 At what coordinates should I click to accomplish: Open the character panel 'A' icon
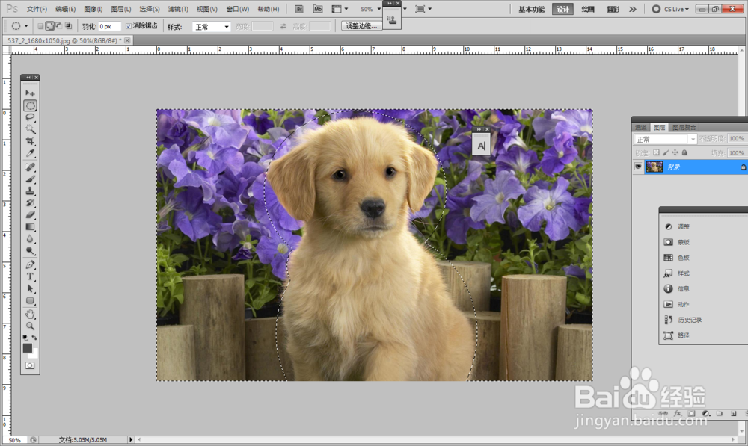coord(481,146)
